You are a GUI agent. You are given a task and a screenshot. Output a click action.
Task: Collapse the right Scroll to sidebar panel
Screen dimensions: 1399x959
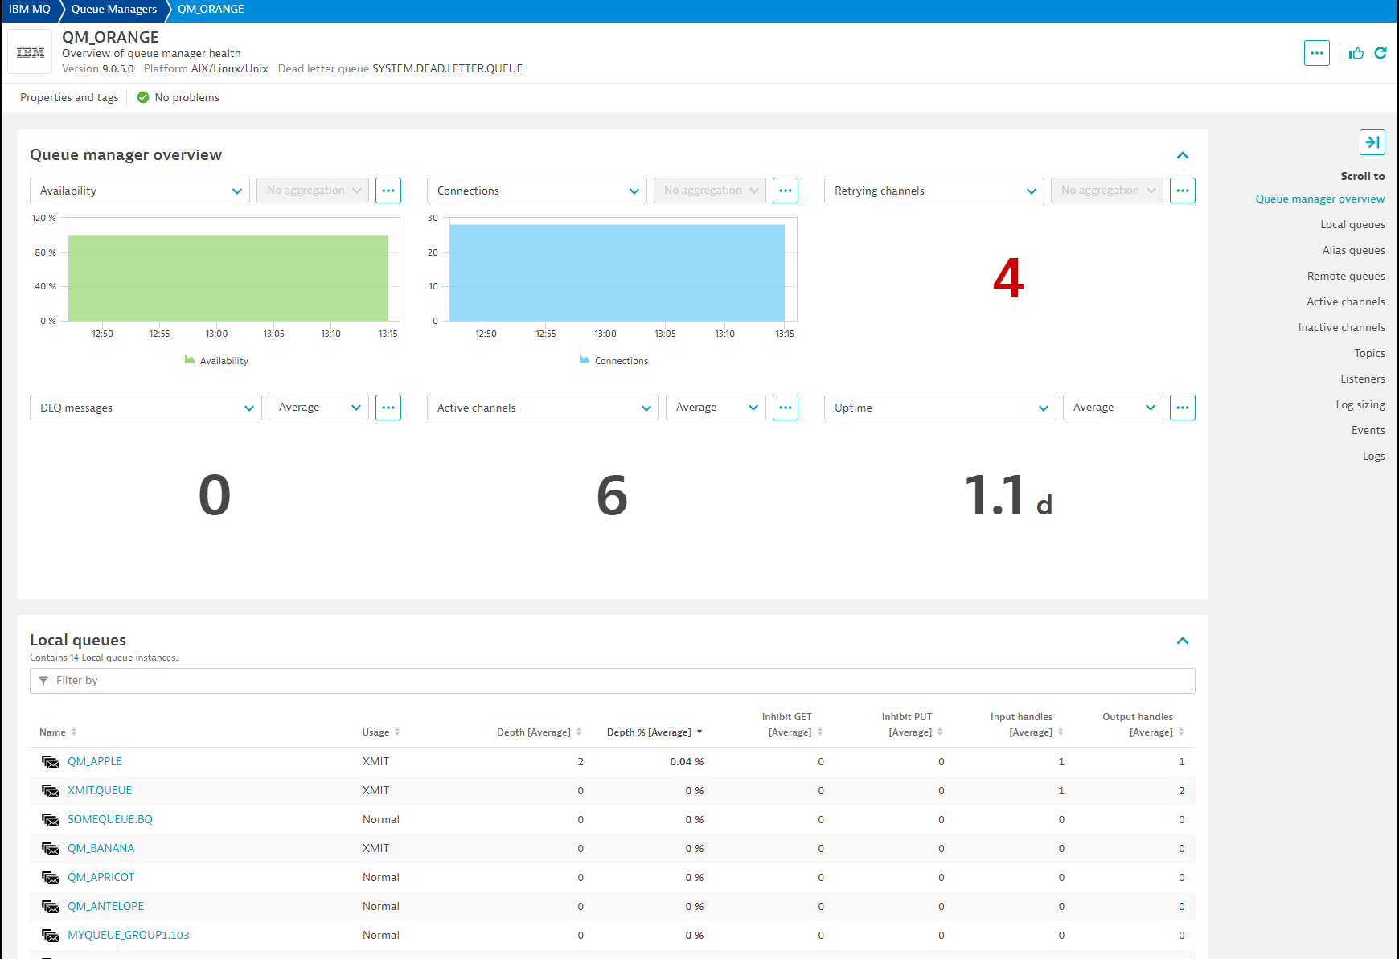(1372, 142)
